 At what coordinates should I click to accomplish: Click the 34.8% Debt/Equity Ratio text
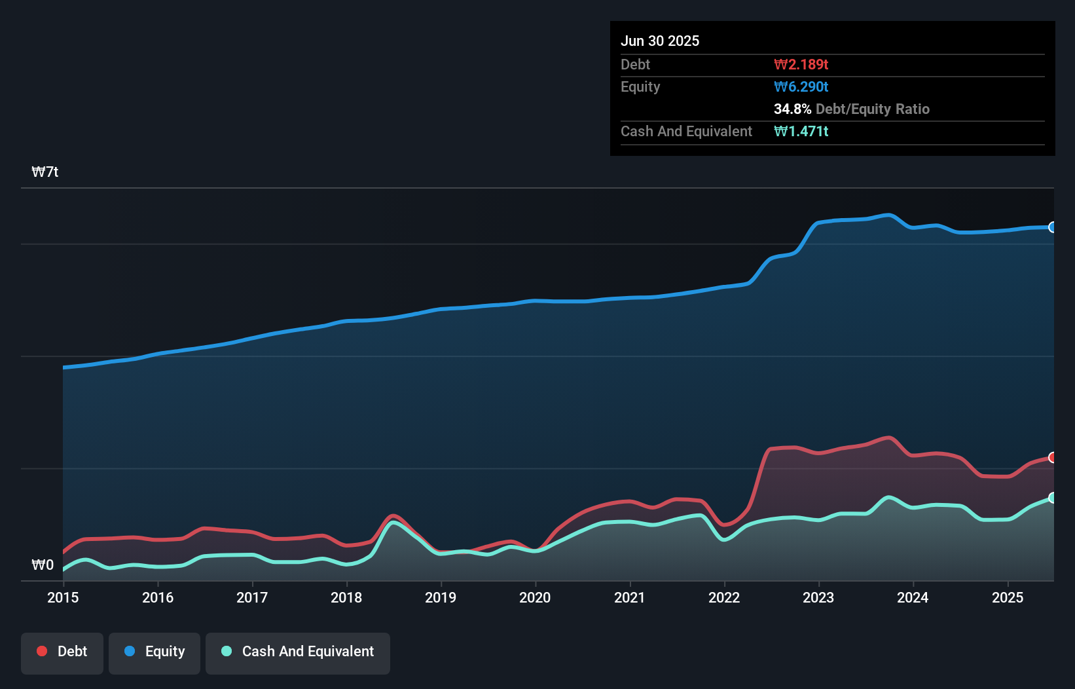pos(851,109)
